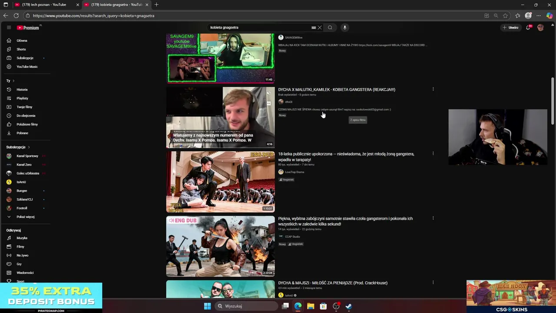This screenshot has height=313, width=556.
Task: Open Piękna, wybitna zabójczyni video title
Action: (x=345, y=221)
